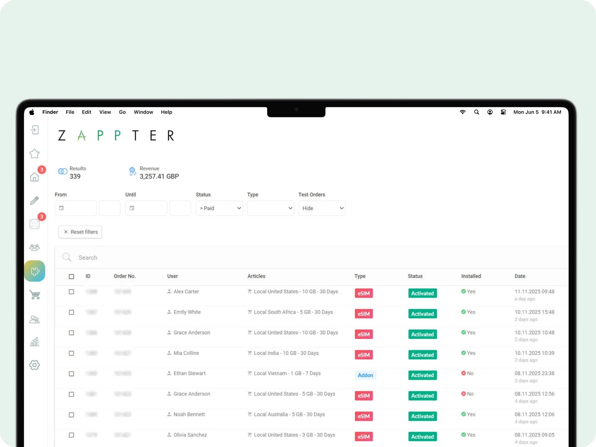Viewport: 596px width, 447px height.
Task: Open the Go menu in the menu bar
Action: [x=122, y=112]
